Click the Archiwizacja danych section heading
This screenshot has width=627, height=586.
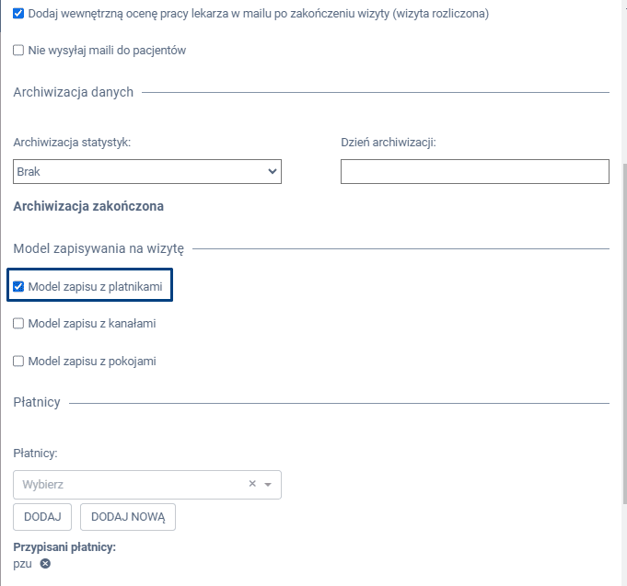(x=73, y=92)
